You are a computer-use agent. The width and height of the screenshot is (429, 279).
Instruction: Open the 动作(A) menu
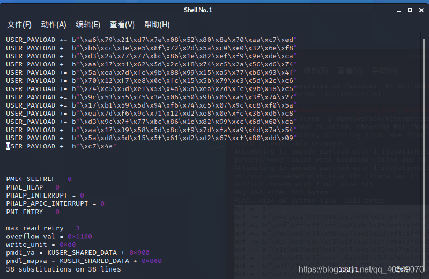tap(54, 25)
